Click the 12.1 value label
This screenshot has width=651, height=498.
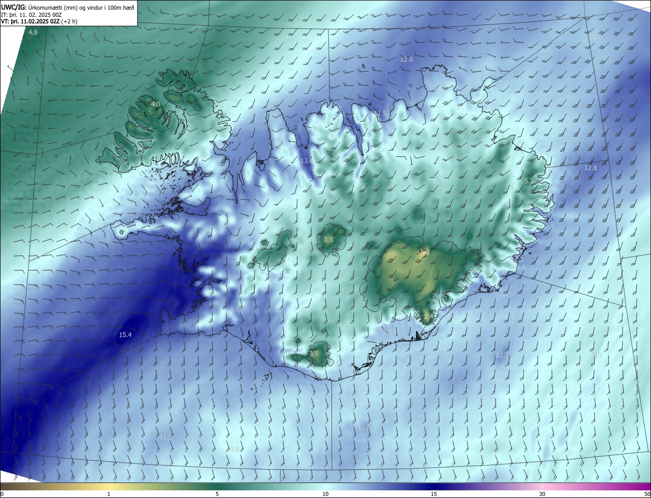[x=502, y=355]
